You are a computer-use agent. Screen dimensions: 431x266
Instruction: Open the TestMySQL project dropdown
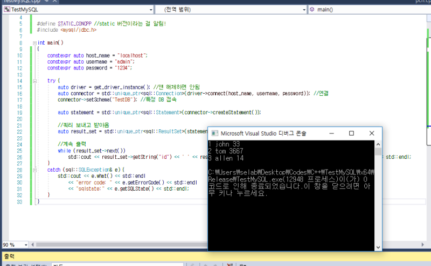pos(150,10)
